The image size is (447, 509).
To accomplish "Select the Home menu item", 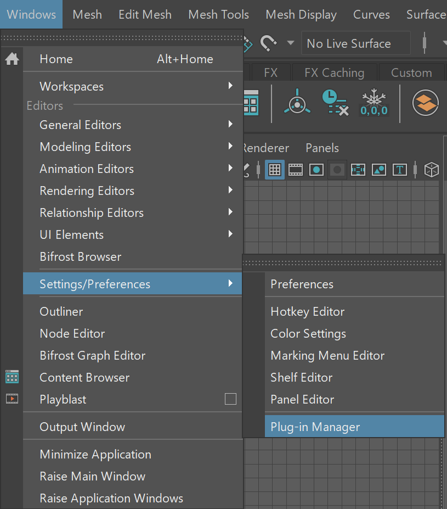I will coord(133,59).
